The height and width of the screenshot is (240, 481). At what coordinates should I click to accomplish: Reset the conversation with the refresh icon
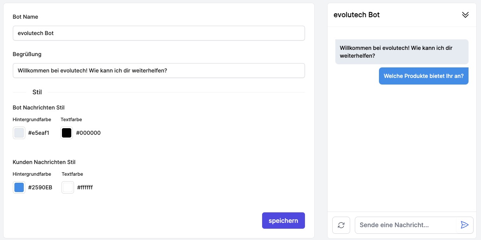(x=341, y=225)
